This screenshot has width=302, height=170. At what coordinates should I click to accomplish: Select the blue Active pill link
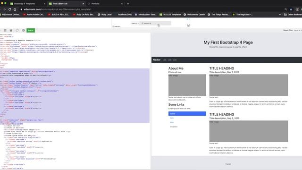[187, 114]
